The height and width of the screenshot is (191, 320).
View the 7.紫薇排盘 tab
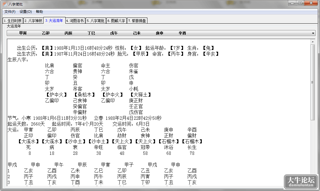pos(137,21)
